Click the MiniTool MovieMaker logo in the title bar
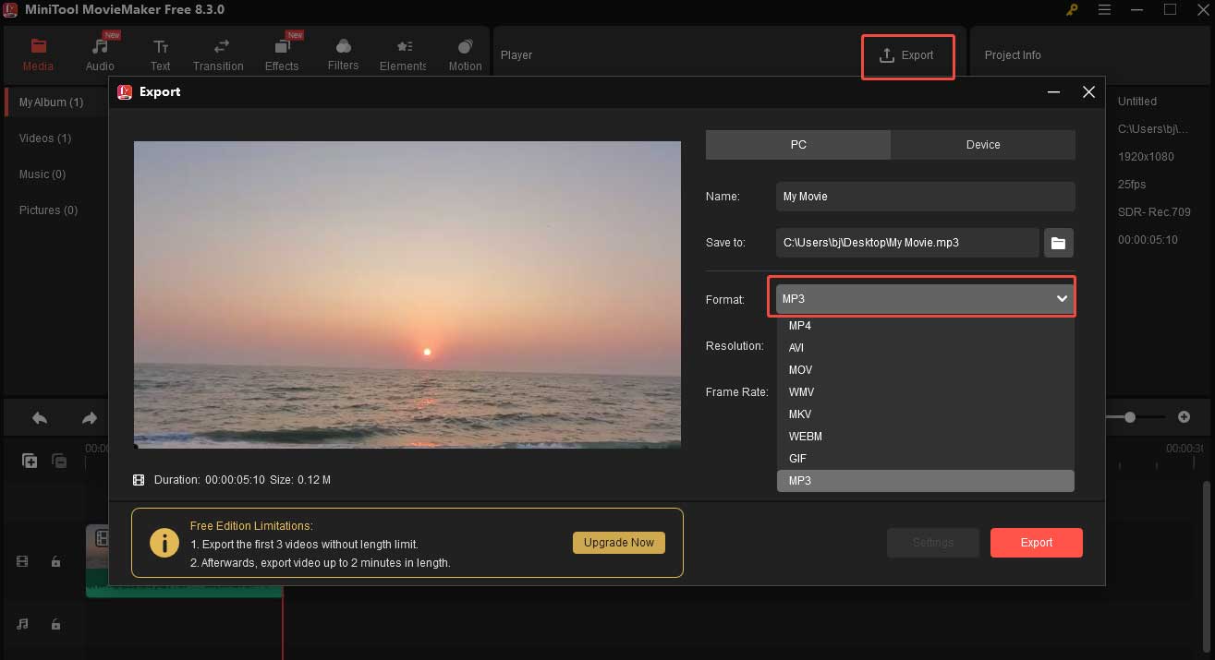 pos(12,10)
